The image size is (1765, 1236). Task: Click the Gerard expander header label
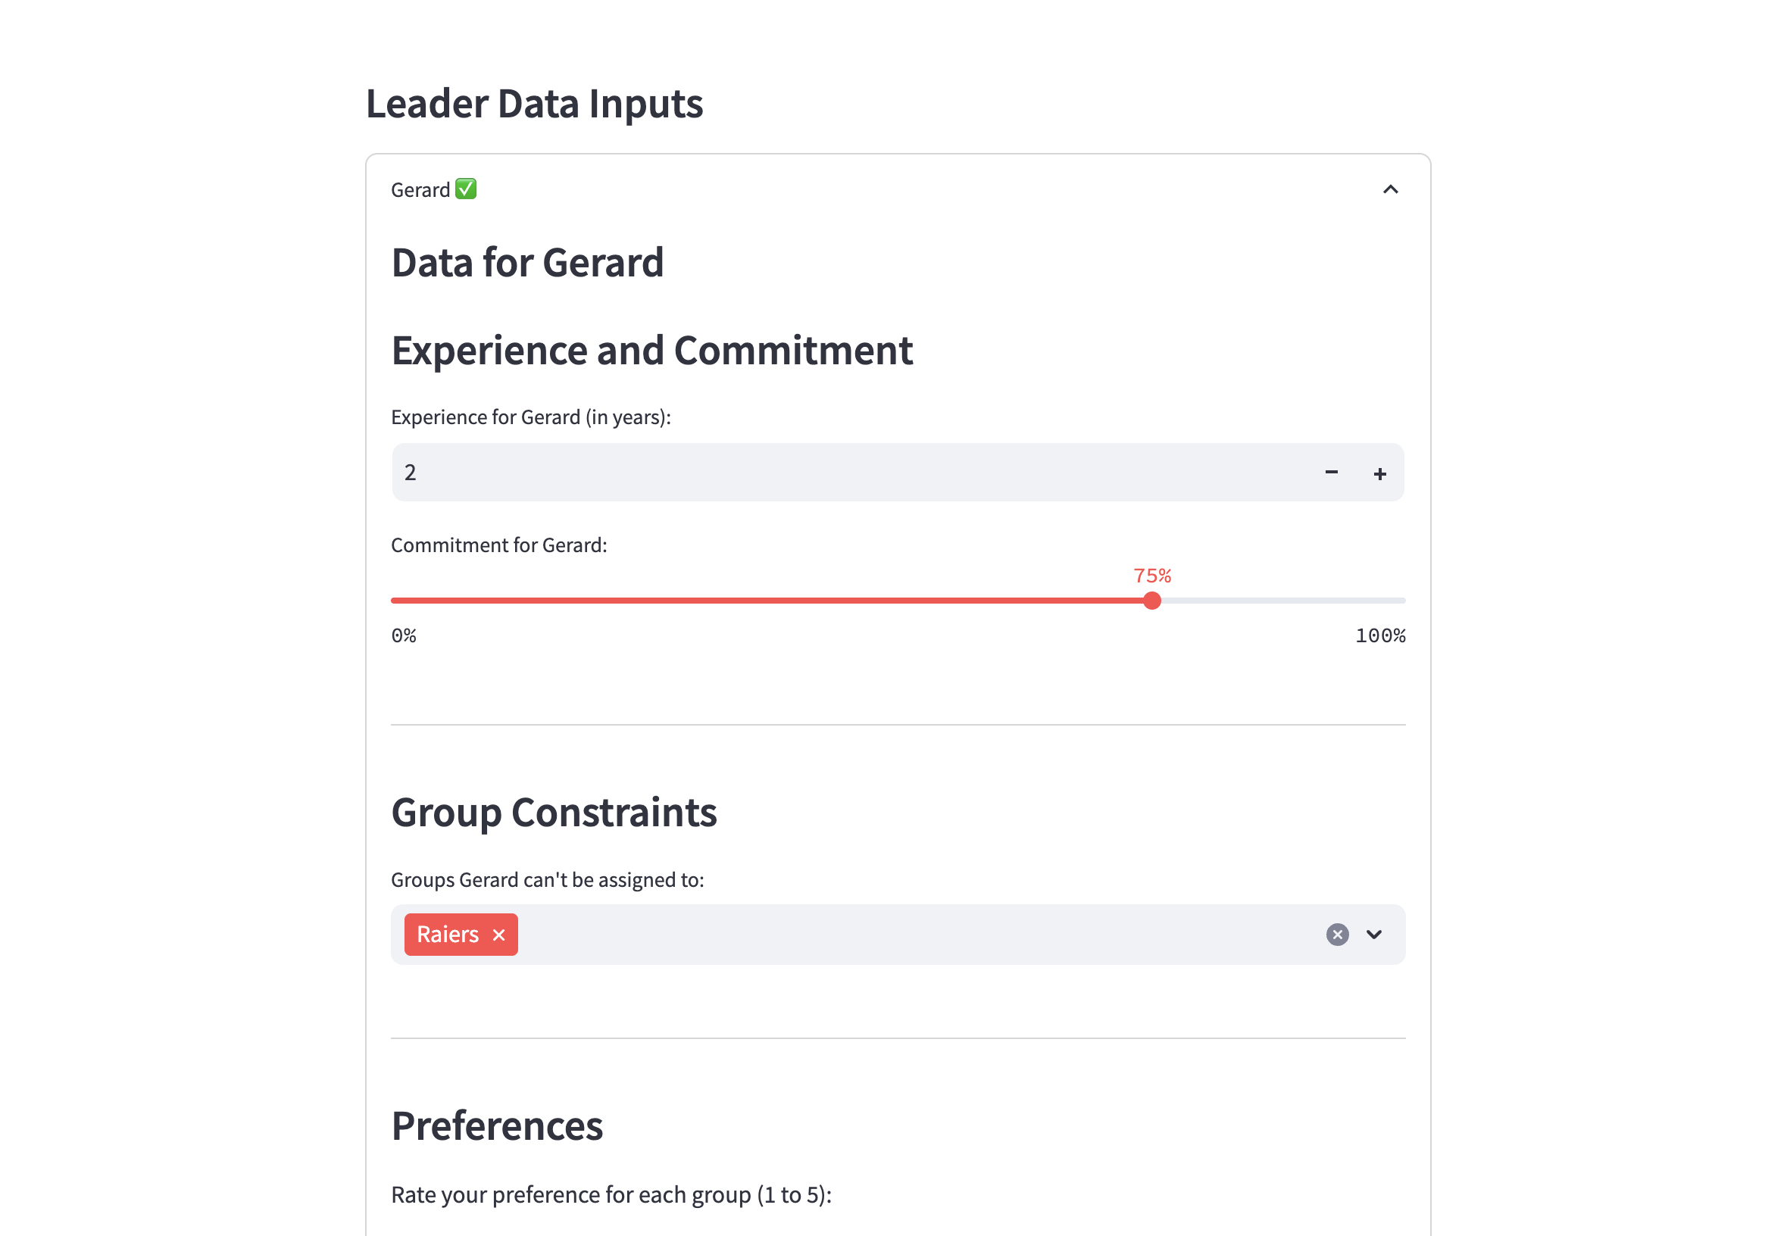pos(420,190)
